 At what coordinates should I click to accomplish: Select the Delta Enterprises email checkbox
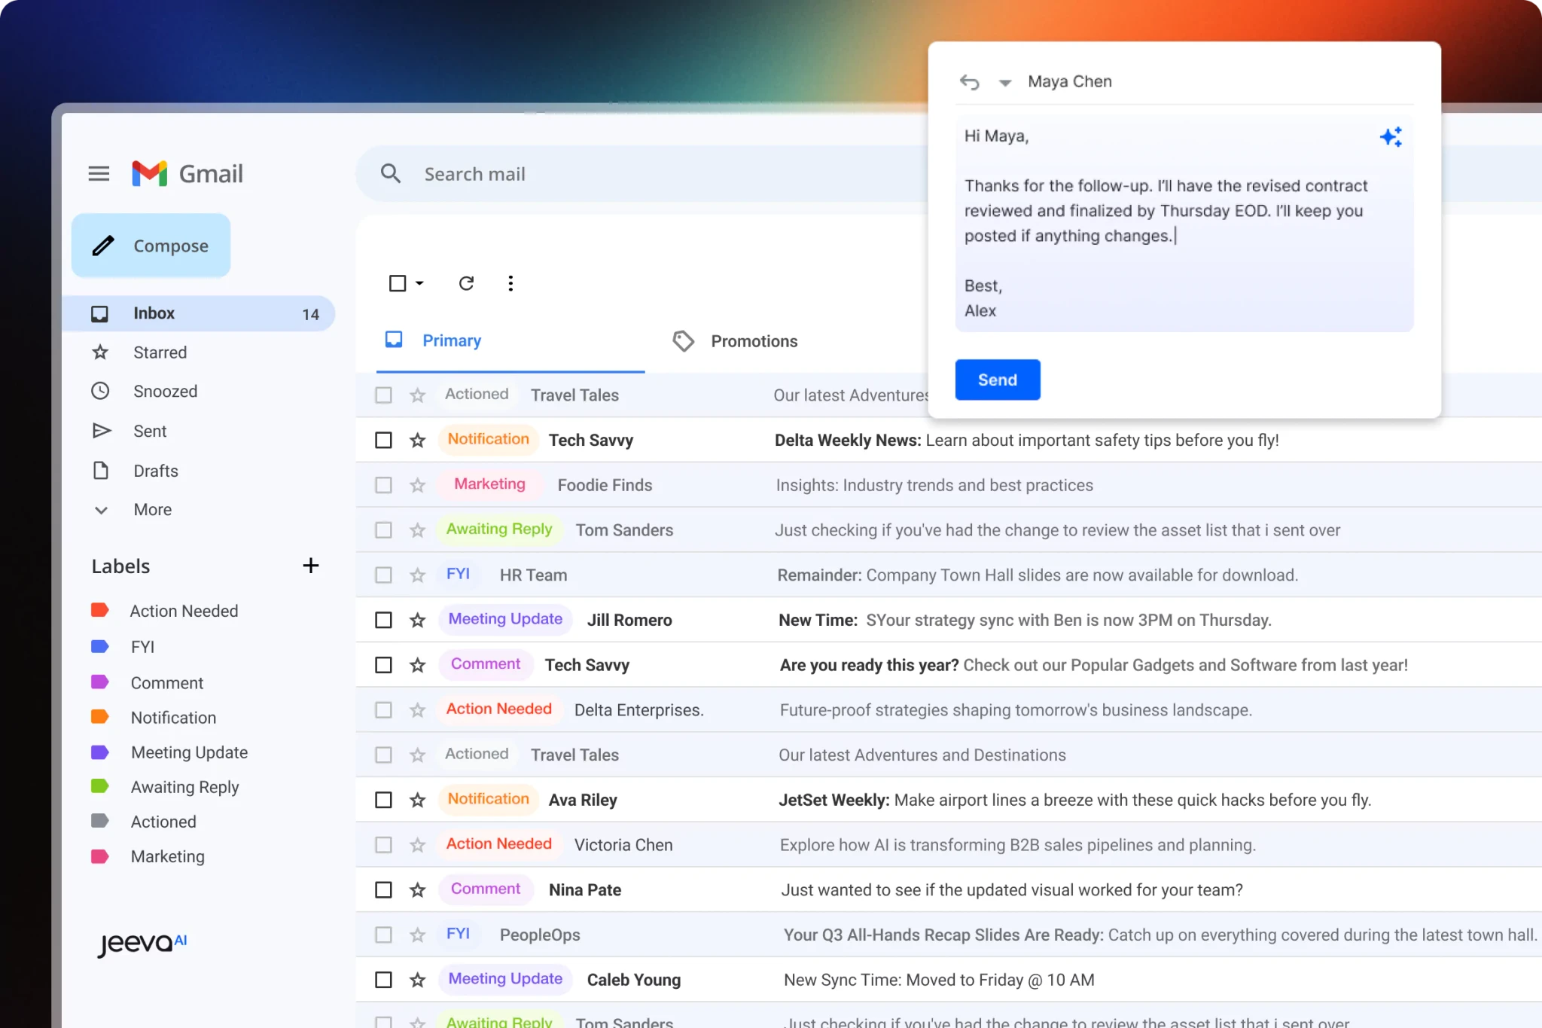tap(384, 710)
